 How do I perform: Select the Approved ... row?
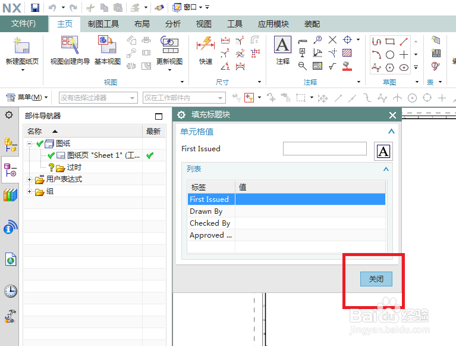click(x=287, y=235)
